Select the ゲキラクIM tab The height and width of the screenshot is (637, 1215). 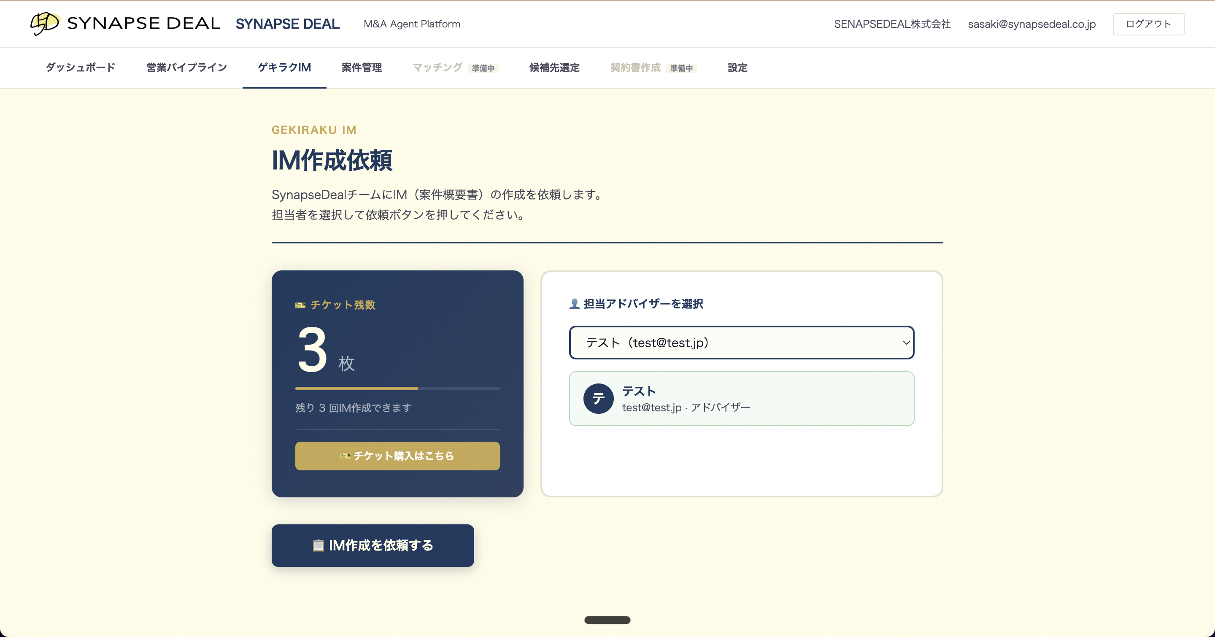(x=284, y=67)
